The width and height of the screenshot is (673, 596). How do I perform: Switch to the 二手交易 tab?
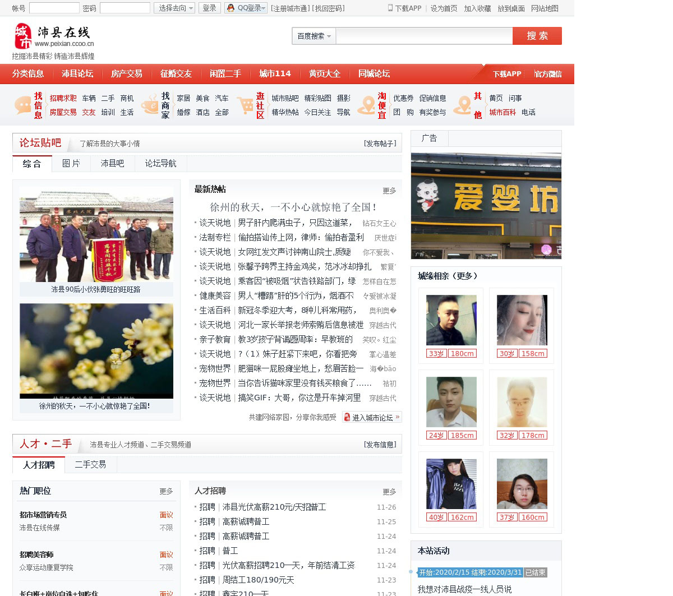pyautogui.click(x=91, y=464)
